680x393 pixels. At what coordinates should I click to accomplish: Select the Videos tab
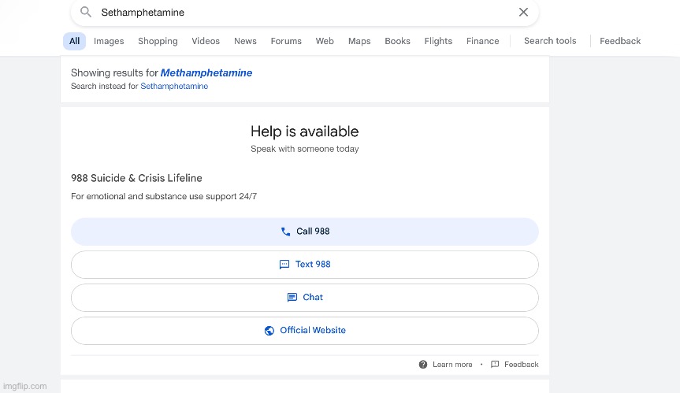coord(206,41)
